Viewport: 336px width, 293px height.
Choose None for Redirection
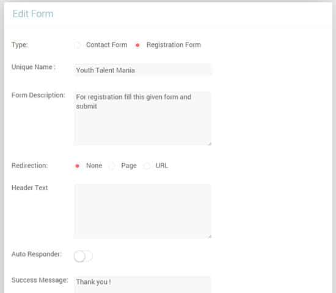click(x=78, y=166)
